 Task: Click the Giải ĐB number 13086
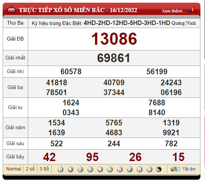(x=114, y=39)
